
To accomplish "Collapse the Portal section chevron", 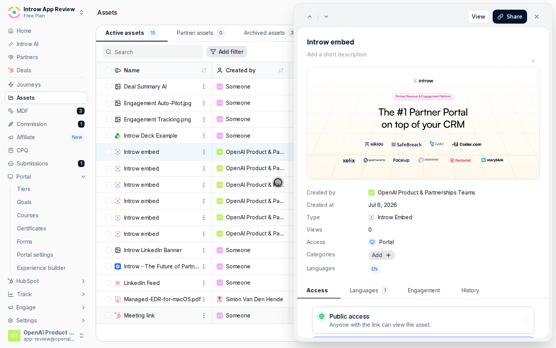I will coord(83,177).
